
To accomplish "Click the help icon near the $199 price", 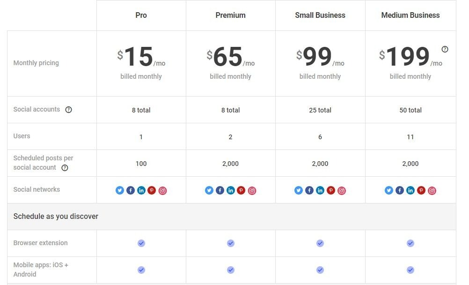I will click(x=445, y=49).
